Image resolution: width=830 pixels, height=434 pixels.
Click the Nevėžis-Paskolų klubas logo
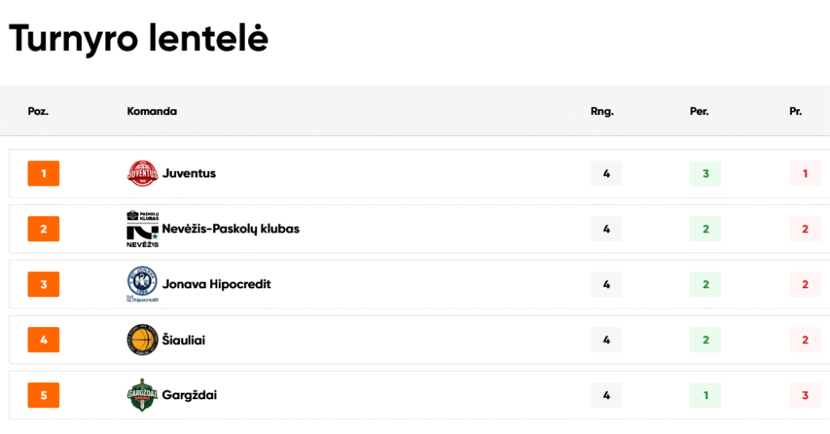click(x=142, y=229)
